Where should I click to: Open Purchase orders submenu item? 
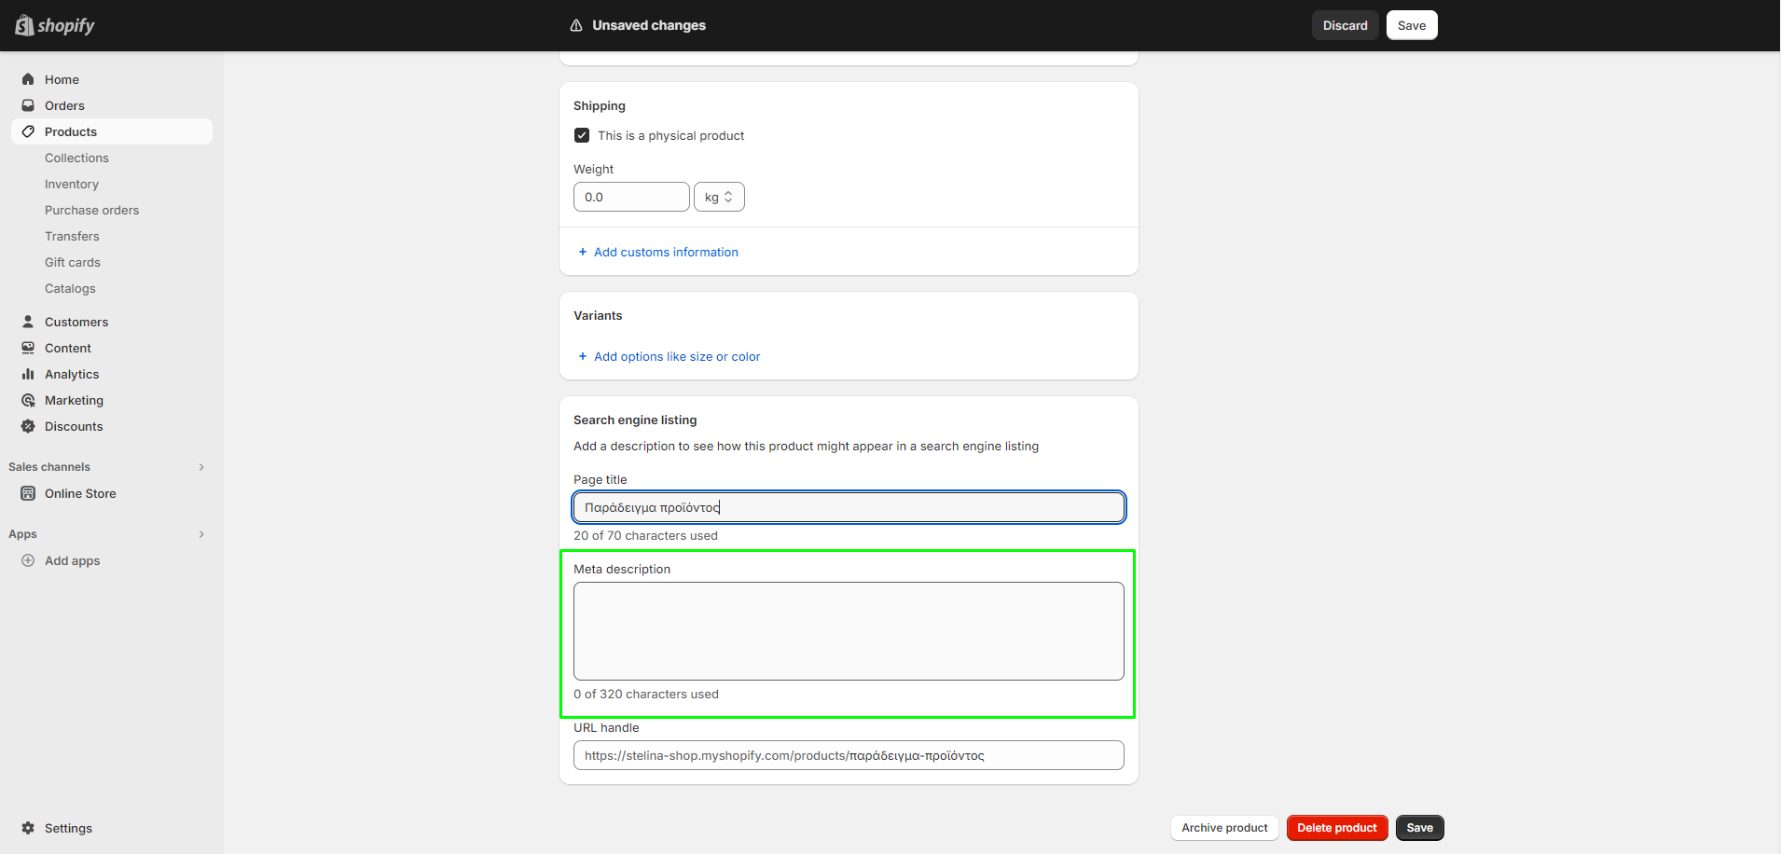point(91,210)
